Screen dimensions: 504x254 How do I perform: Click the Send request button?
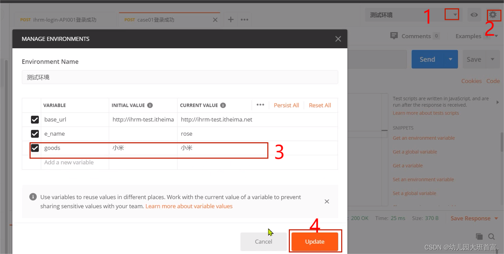pyautogui.click(x=427, y=59)
